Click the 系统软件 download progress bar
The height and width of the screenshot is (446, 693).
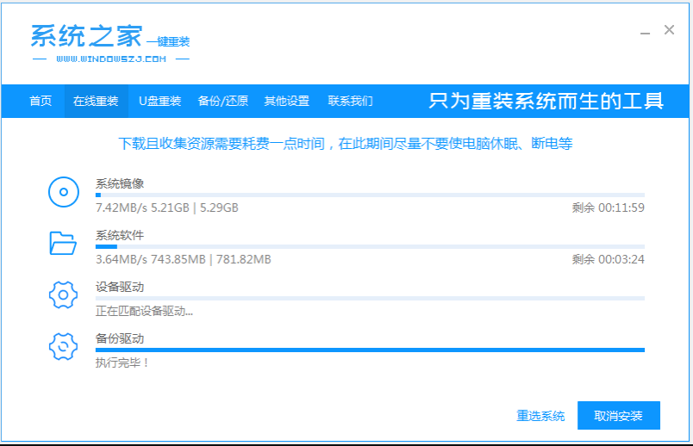click(x=370, y=247)
